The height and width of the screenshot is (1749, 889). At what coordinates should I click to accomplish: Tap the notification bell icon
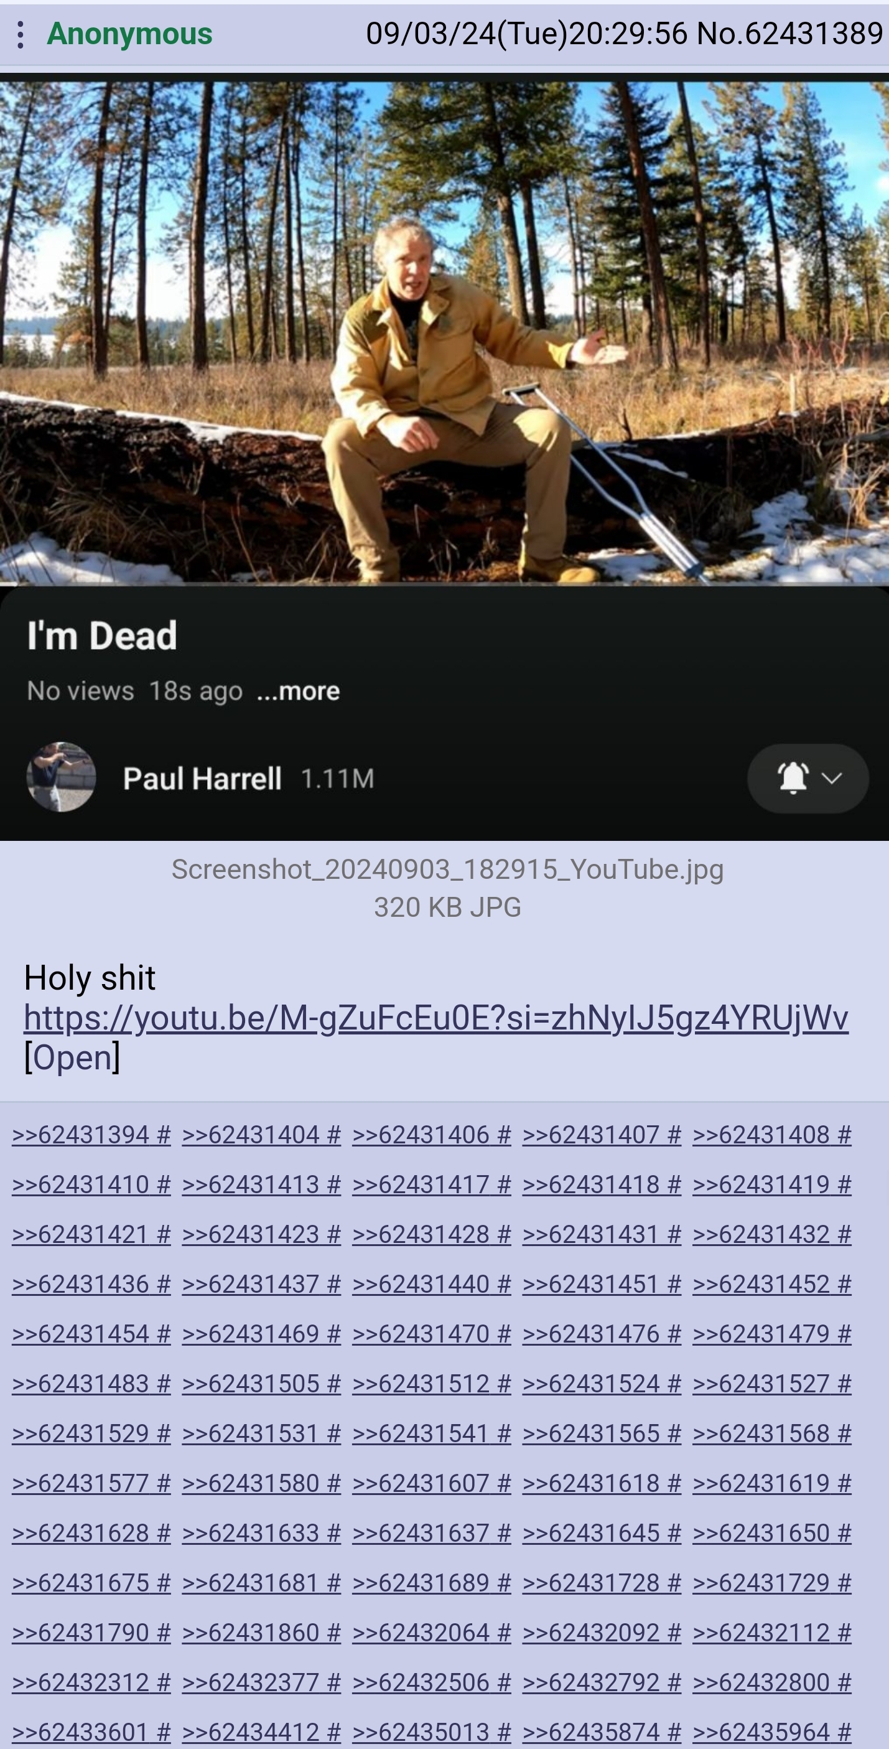click(792, 777)
